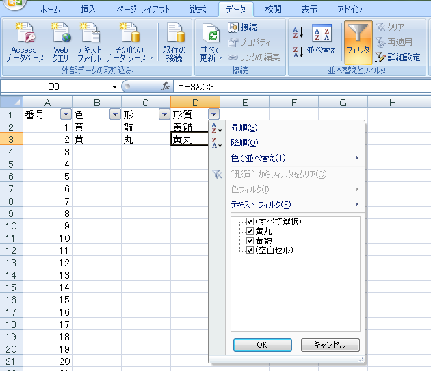This screenshot has width=431, height=371.
Task: Toggle the (空白セル) checkbox
Action: (250, 251)
